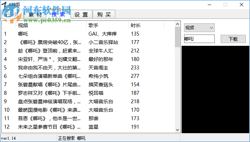The height and width of the screenshot is (142, 250).
Task: Switch to the 任务 tab
Action: [12, 15]
